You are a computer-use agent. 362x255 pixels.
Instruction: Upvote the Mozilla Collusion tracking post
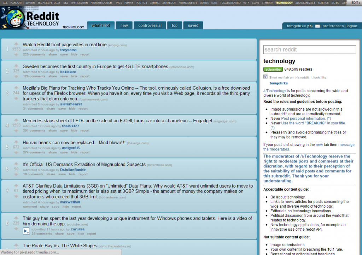tap(16, 88)
